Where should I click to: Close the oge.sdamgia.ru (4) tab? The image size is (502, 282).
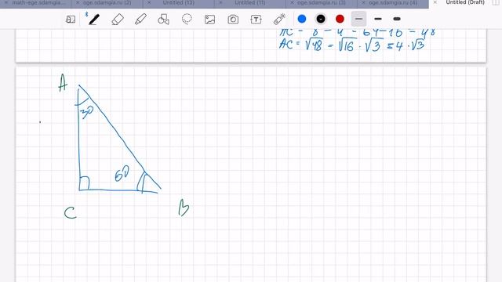pos(363,2)
